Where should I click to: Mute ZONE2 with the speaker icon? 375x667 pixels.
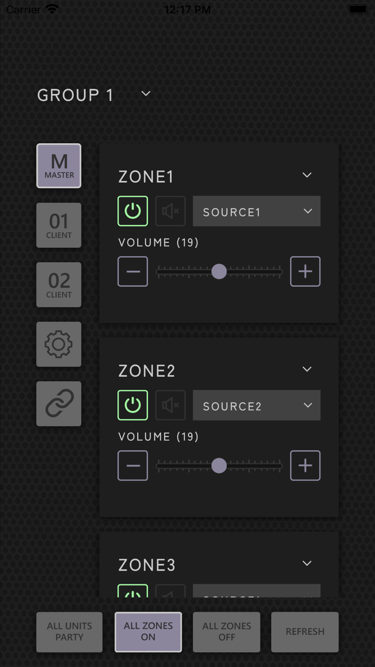pyautogui.click(x=170, y=405)
